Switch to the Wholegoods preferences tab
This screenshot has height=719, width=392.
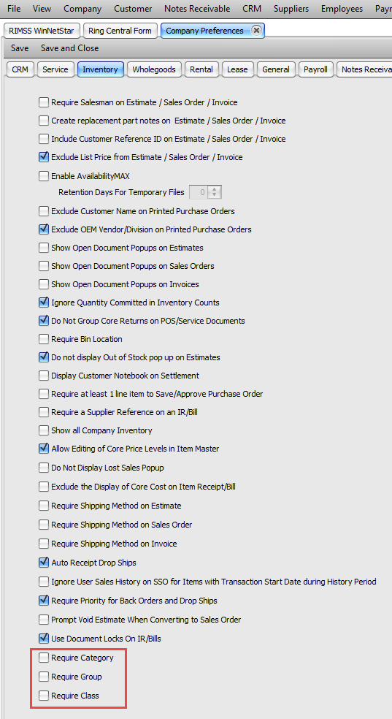tap(154, 69)
